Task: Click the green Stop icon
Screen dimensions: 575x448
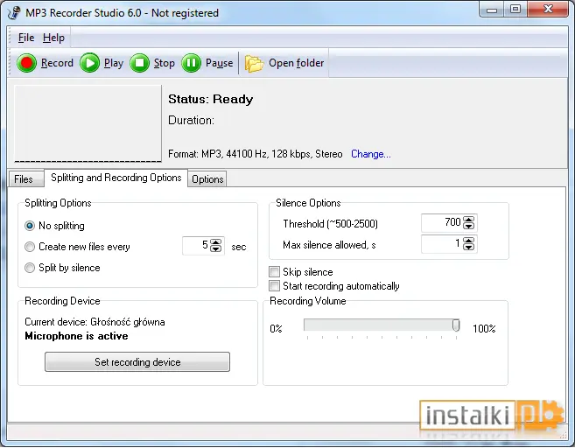Action: tap(139, 63)
